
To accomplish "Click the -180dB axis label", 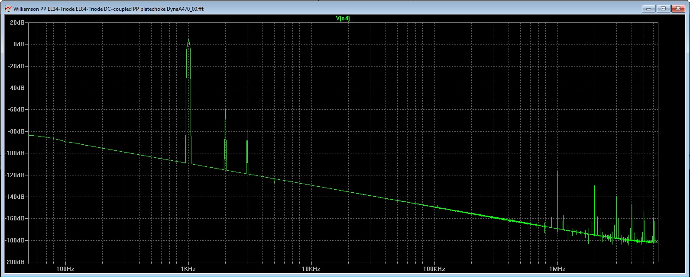I will click(15, 240).
